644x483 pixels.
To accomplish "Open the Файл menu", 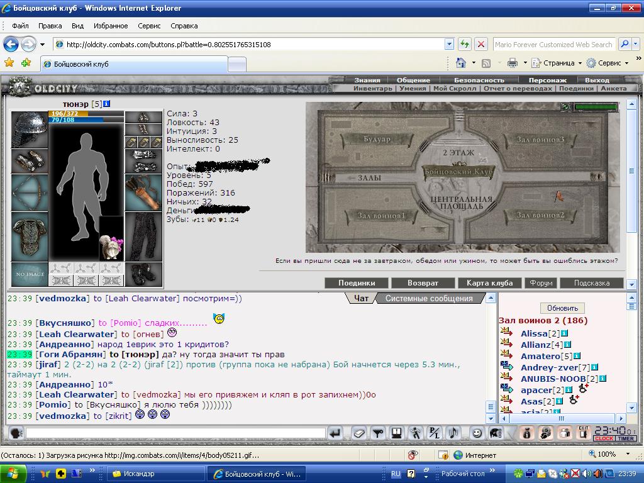I will click(x=20, y=26).
